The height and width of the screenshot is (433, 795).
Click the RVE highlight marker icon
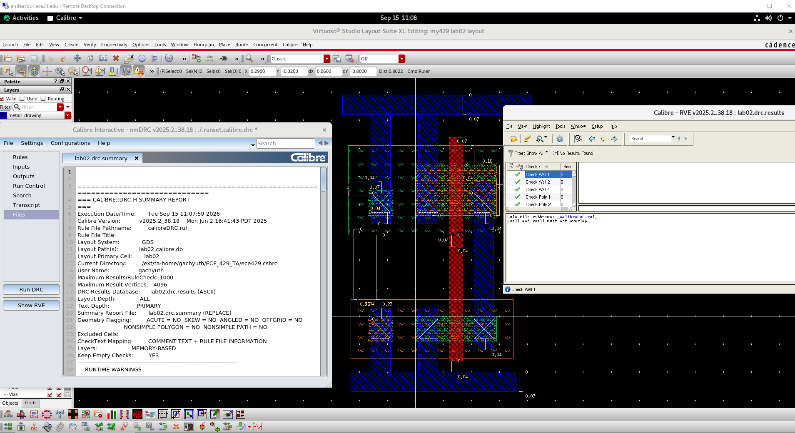[527, 139]
